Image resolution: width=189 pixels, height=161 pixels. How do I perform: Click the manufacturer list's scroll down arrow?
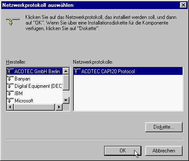66,100
